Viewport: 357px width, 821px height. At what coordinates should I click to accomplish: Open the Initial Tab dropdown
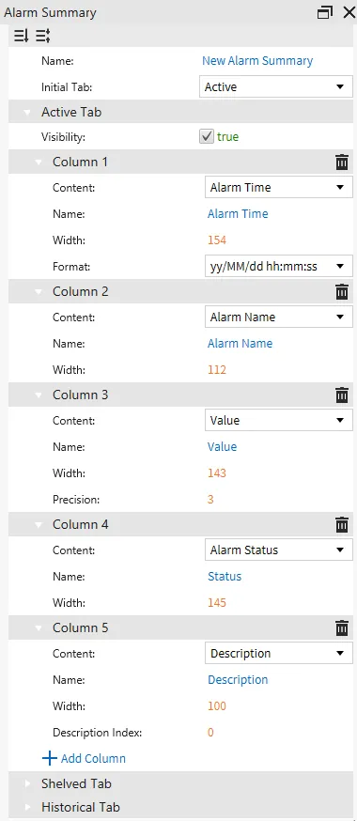pos(276,87)
